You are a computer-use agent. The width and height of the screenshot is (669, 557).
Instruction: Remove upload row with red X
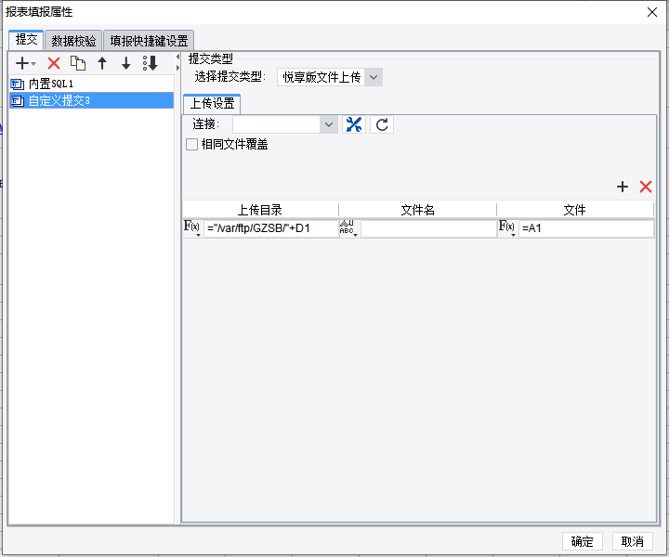[x=646, y=187]
